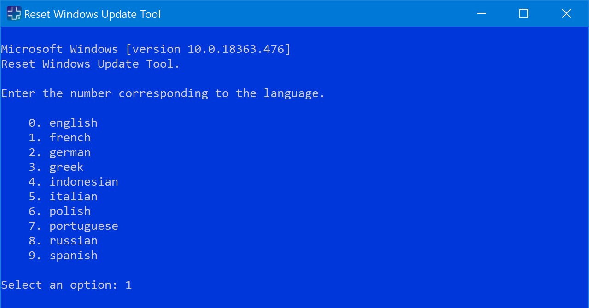Screen dimensions: 589x308
Task: Click the Microsoft Windows version line
Action: pyautogui.click(x=146, y=49)
